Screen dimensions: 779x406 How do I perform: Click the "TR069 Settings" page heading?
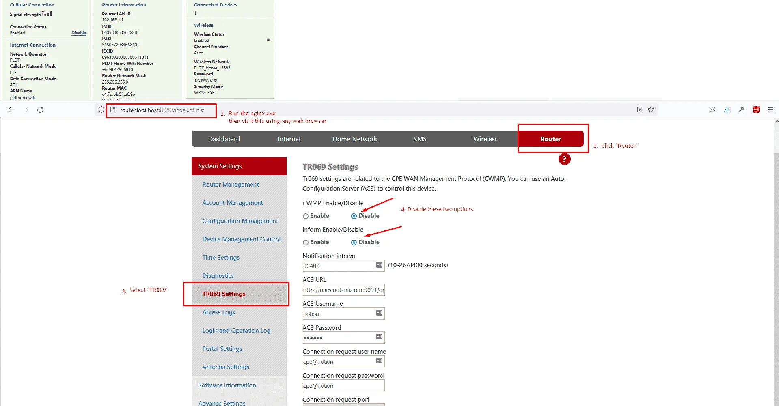tap(330, 167)
